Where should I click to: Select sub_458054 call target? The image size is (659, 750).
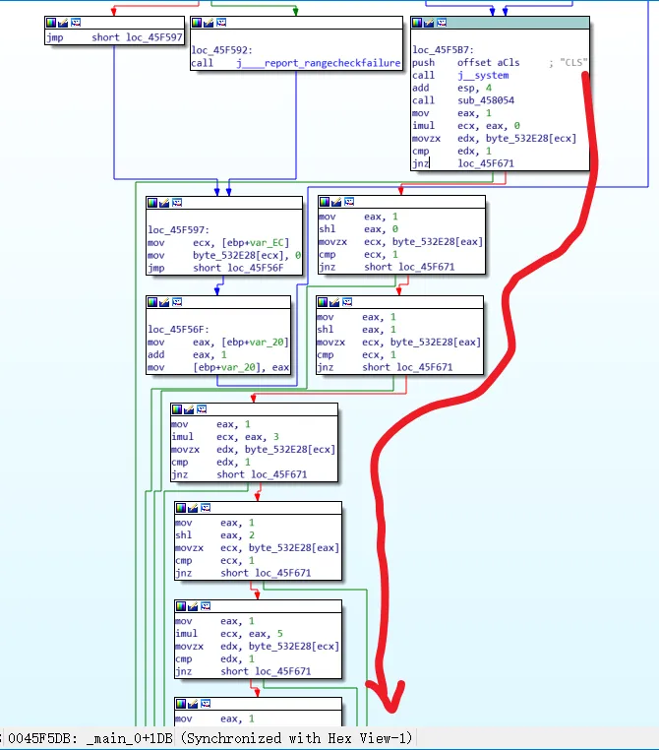coord(486,100)
